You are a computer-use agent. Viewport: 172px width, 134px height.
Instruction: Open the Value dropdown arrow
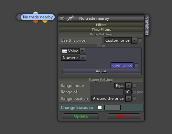coord(82,51)
